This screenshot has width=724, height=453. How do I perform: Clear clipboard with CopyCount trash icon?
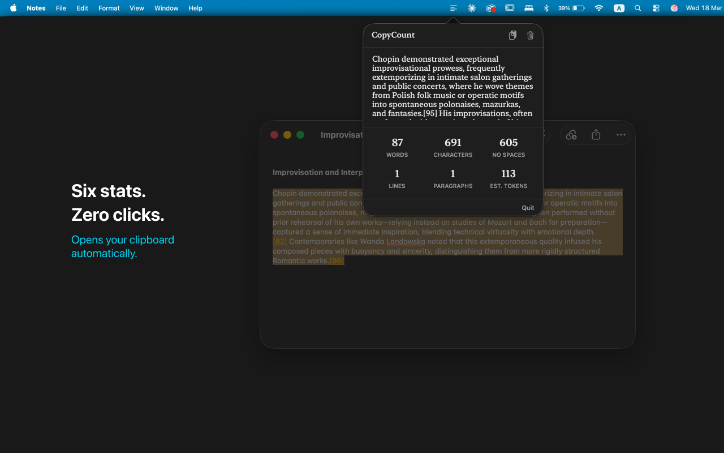click(530, 35)
